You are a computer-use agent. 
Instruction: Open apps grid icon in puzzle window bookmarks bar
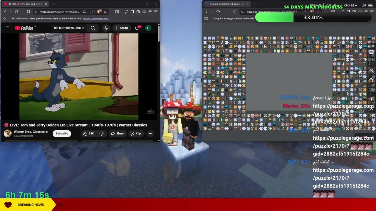pos(206,18)
